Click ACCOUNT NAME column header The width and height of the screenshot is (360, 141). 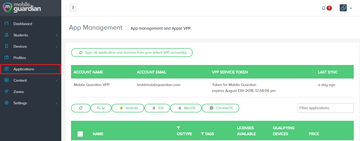88,72
